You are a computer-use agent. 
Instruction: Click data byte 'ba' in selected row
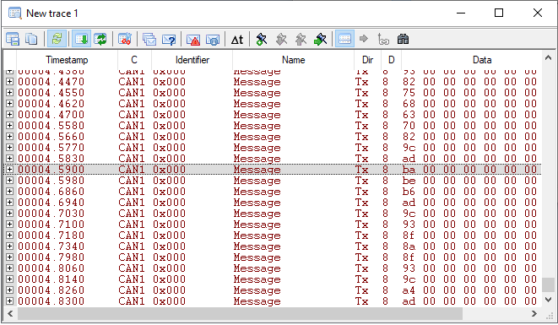(x=409, y=170)
